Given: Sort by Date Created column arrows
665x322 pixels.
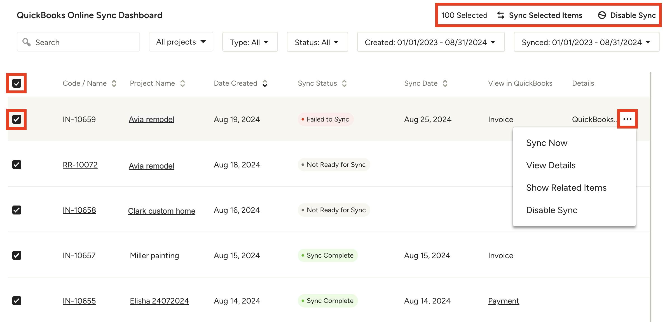Looking at the screenshot, I should pos(265,83).
